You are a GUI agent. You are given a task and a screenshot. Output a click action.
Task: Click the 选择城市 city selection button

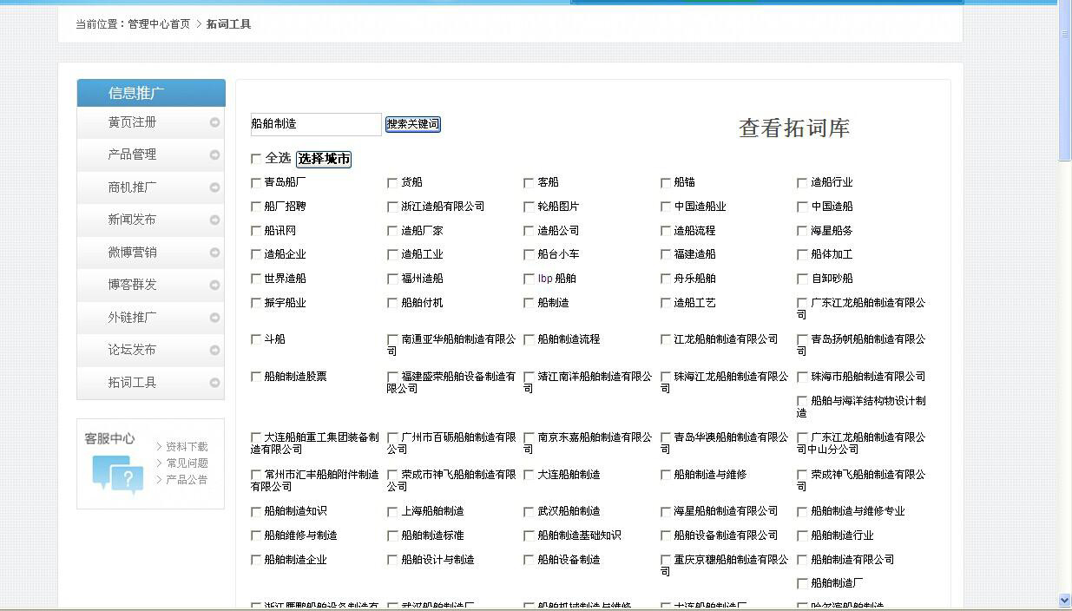(324, 160)
